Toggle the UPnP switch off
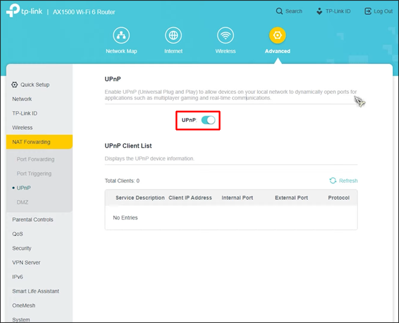Image resolution: width=399 pixels, height=323 pixels. click(x=208, y=120)
